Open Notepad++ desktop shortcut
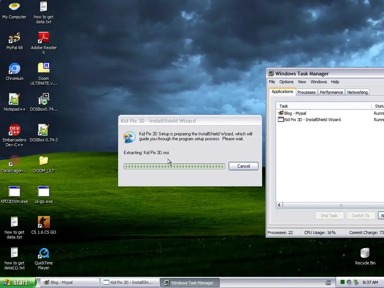Screen dimensions: 384x288 (x=14, y=102)
